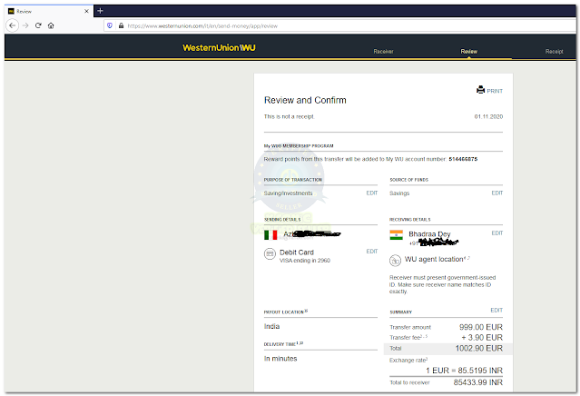The width and height of the screenshot is (580, 396).
Task: Click the date 01.11.2020
Action: (x=488, y=116)
